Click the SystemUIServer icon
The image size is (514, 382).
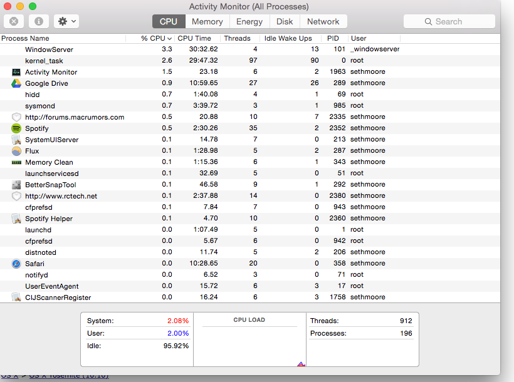tap(16, 140)
